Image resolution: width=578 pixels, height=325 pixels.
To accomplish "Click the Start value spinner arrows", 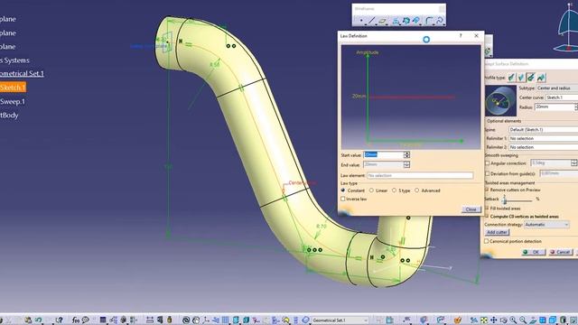I will [406, 154].
